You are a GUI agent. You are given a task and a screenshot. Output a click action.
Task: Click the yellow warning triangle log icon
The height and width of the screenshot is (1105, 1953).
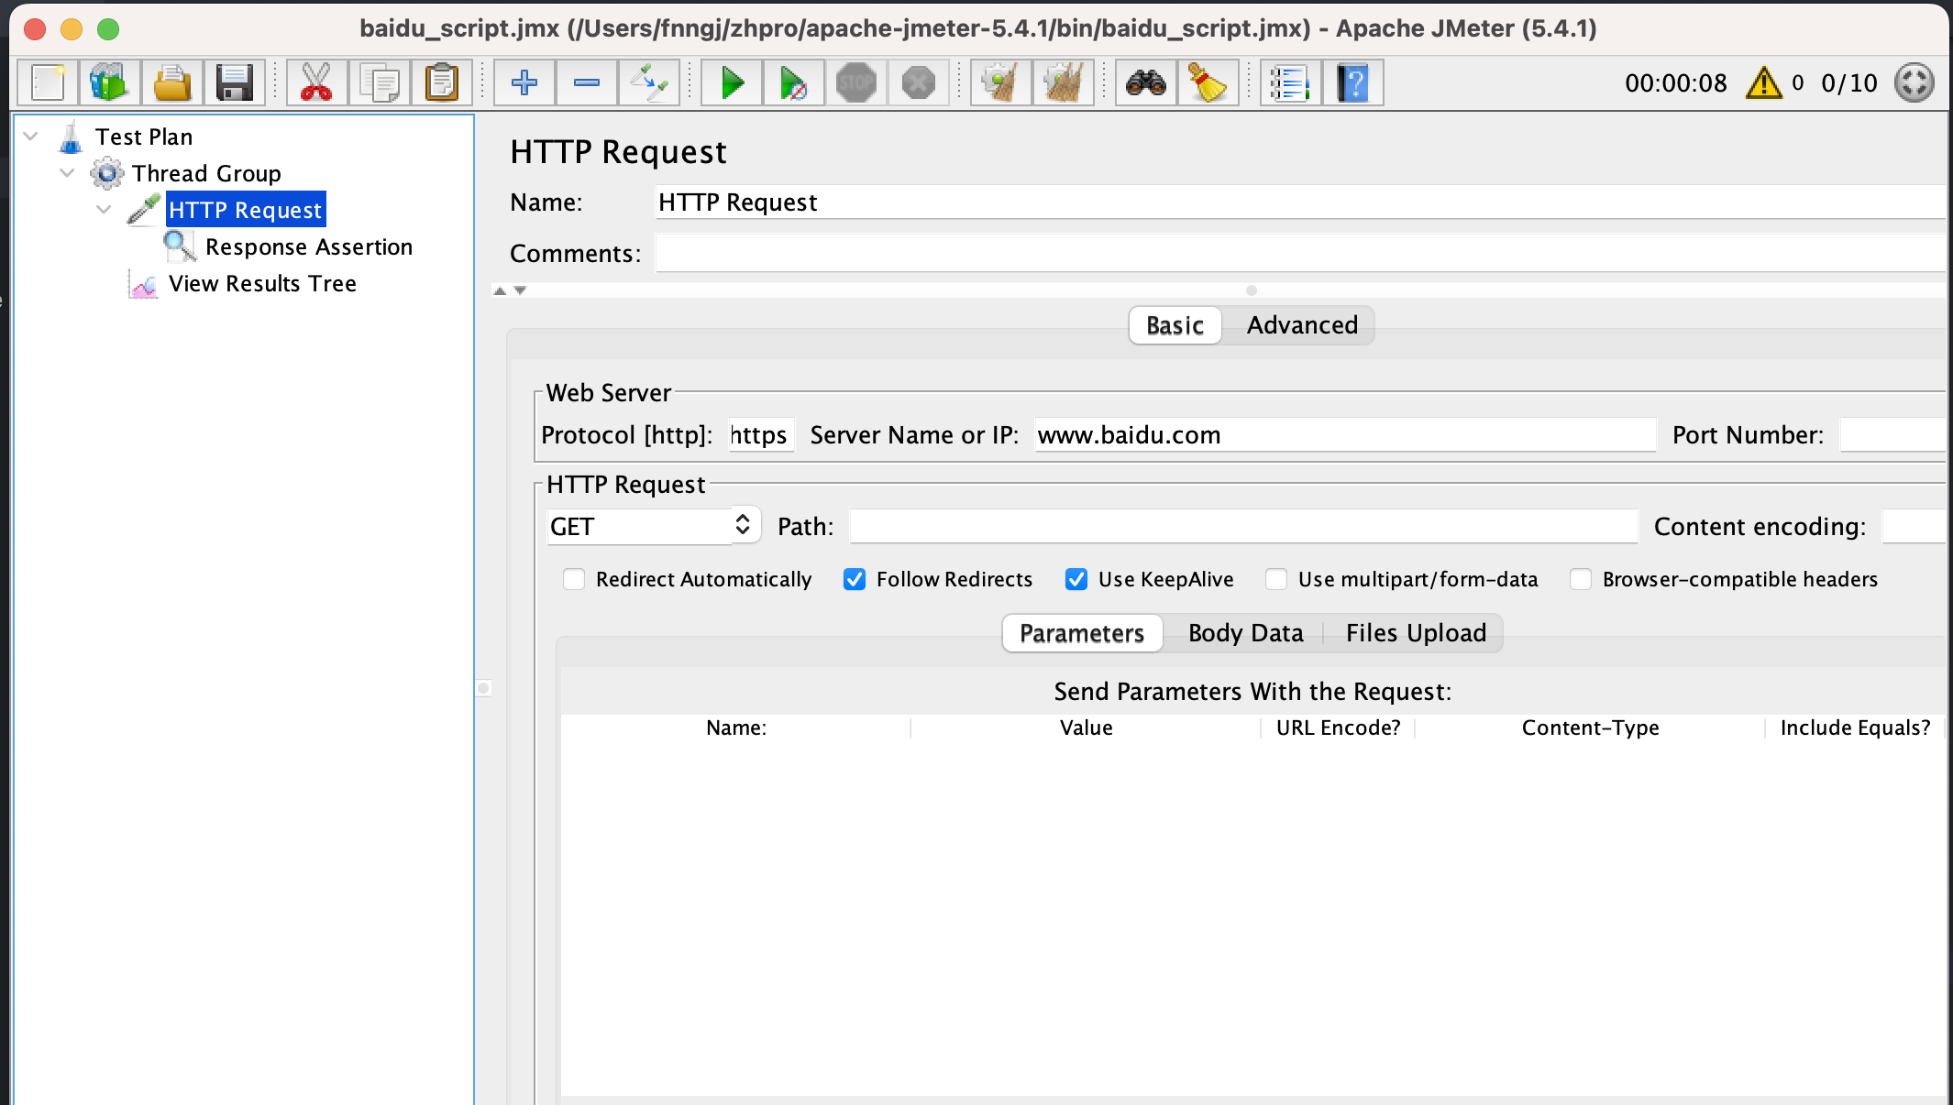1763,83
